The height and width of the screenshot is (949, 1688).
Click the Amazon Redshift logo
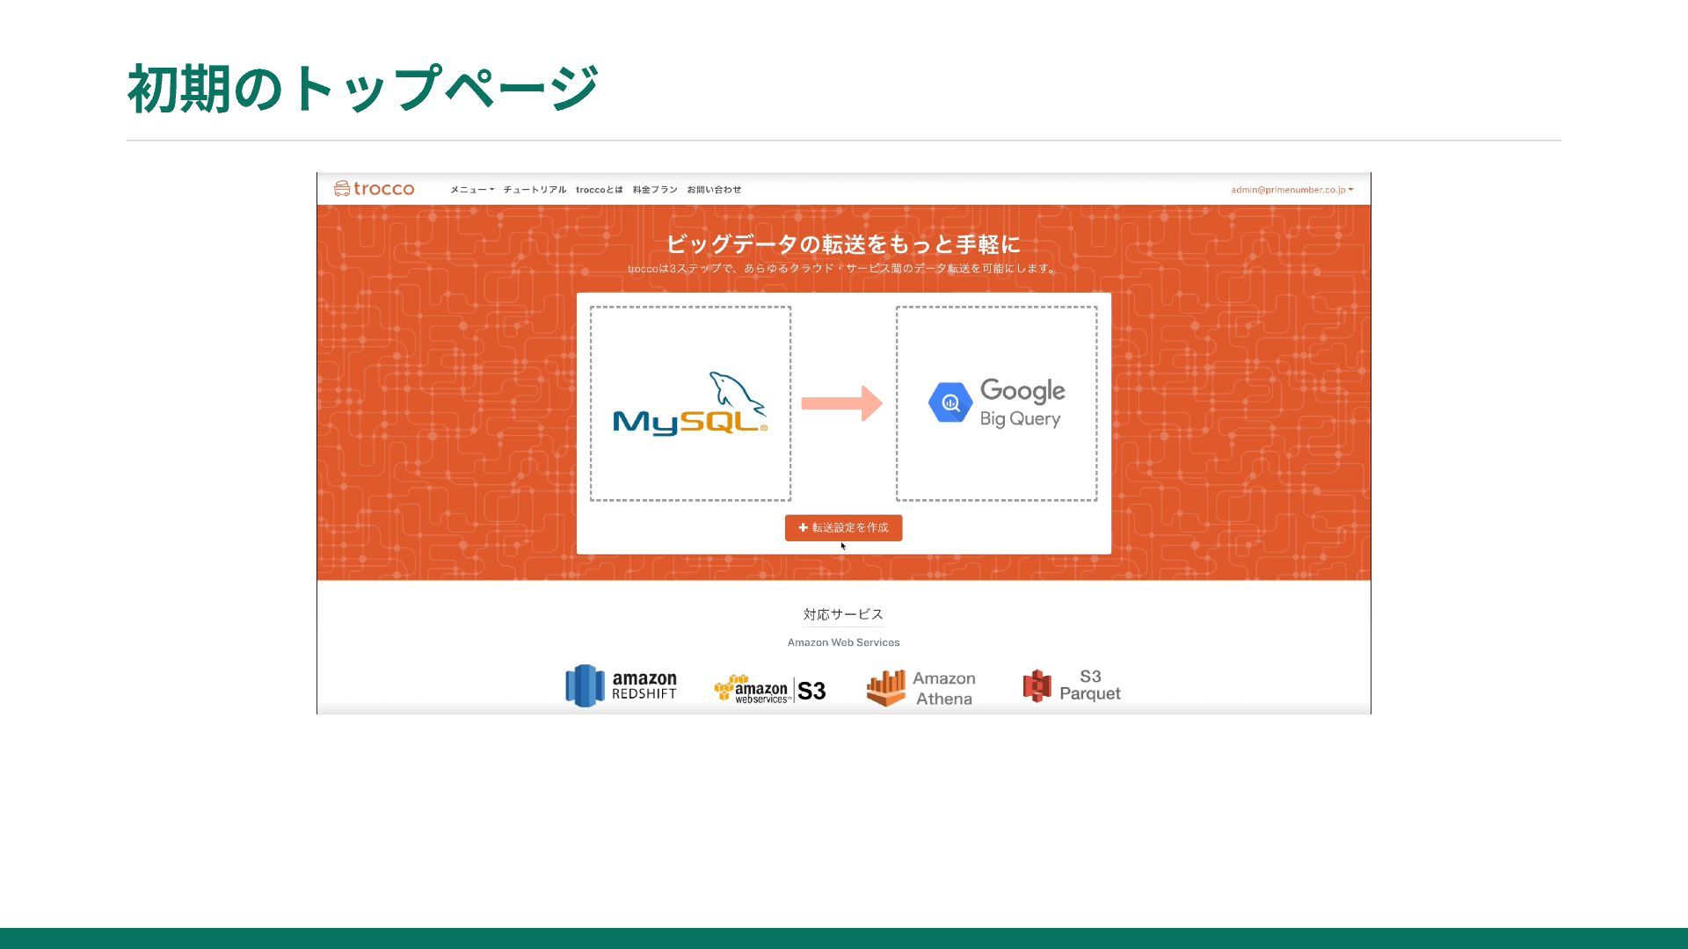621,685
